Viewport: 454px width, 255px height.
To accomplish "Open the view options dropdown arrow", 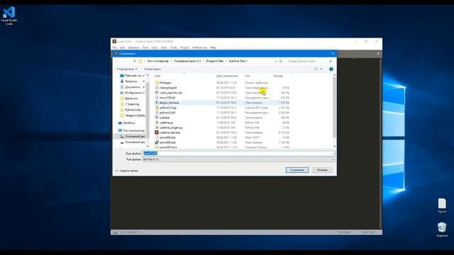I will (321, 69).
